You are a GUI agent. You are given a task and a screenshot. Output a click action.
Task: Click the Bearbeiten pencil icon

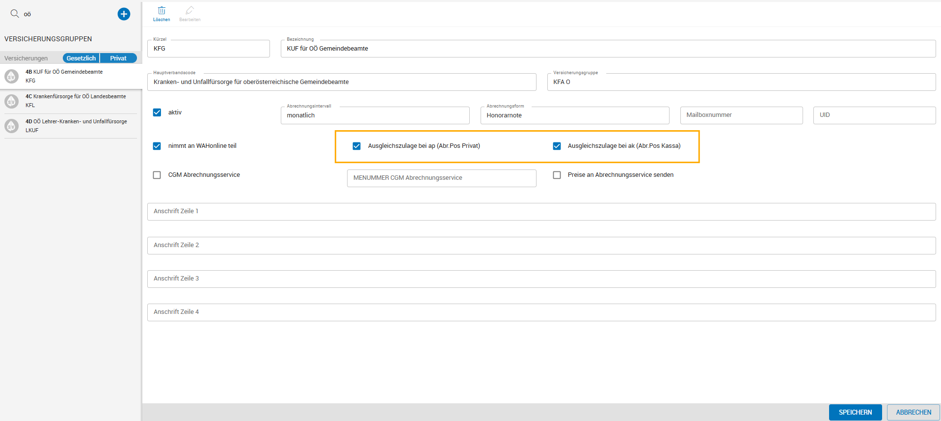click(x=189, y=11)
